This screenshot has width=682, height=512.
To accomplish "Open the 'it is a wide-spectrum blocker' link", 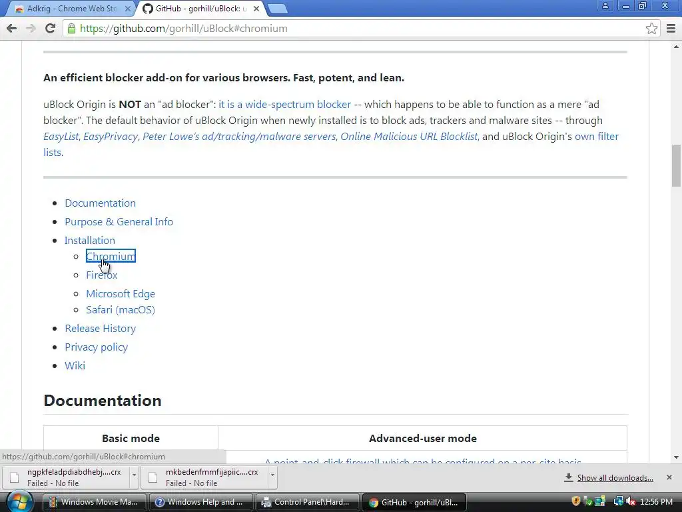I will click(284, 105).
